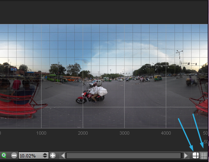Click the minus zoom out button
This screenshot has height=162, width=209.
(14, 155)
